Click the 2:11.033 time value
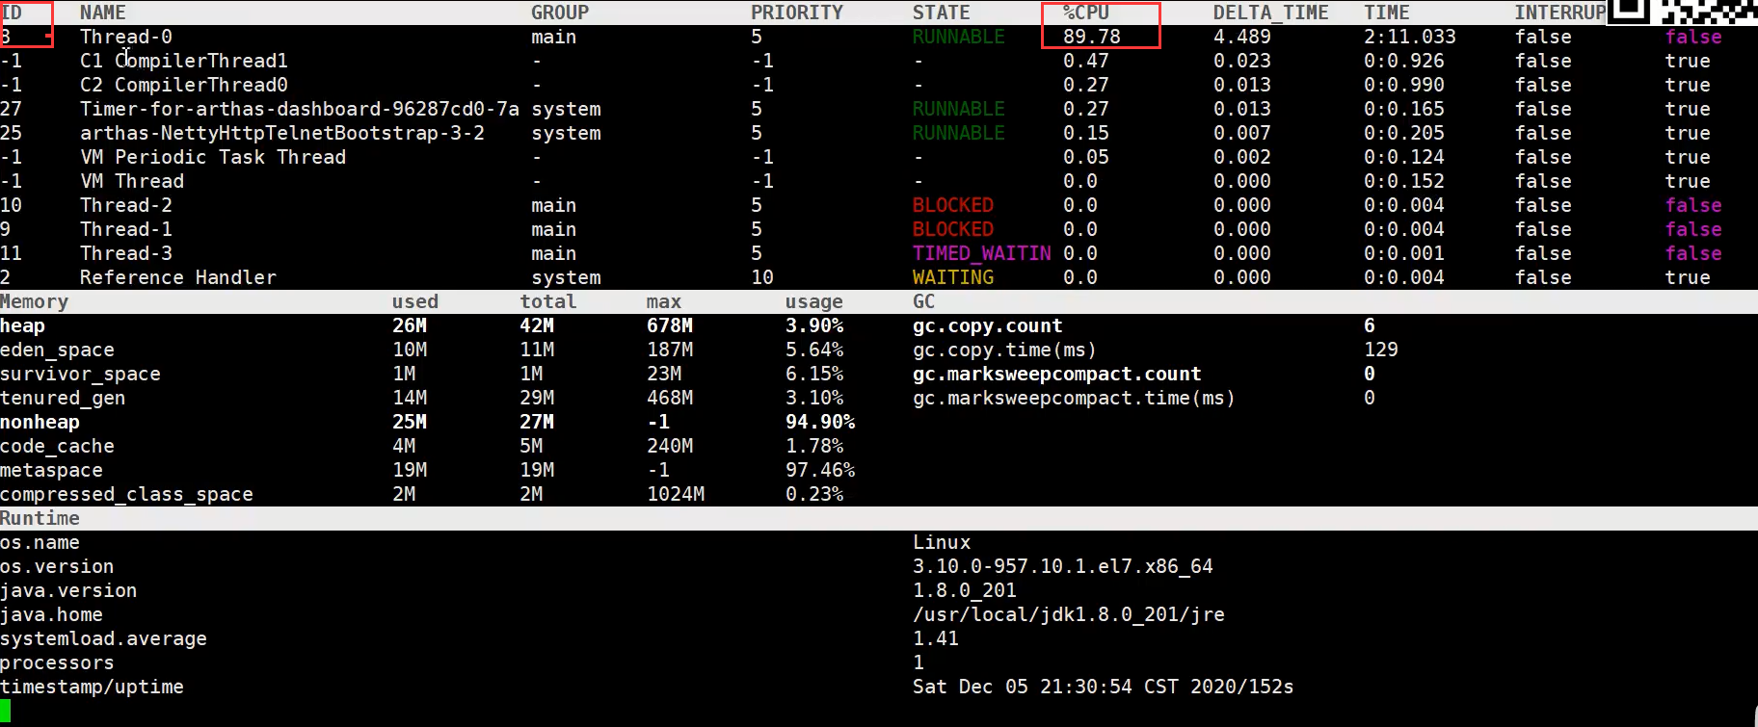 coord(1409,37)
